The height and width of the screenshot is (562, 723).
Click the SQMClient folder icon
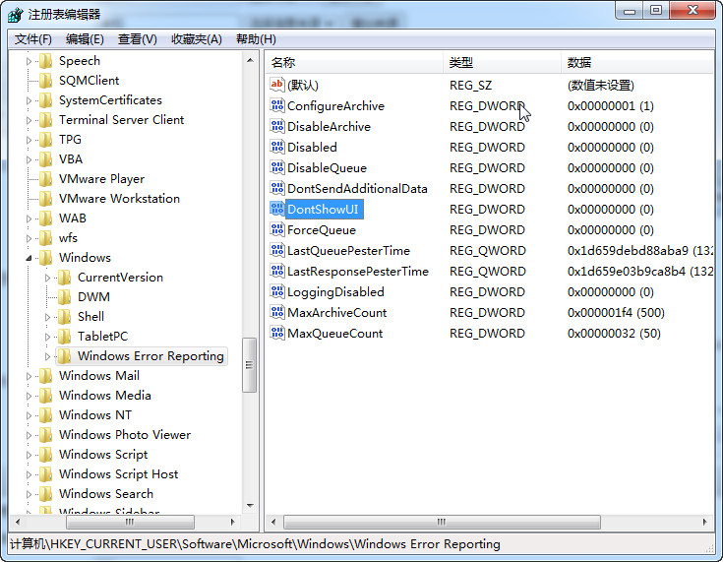point(45,81)
